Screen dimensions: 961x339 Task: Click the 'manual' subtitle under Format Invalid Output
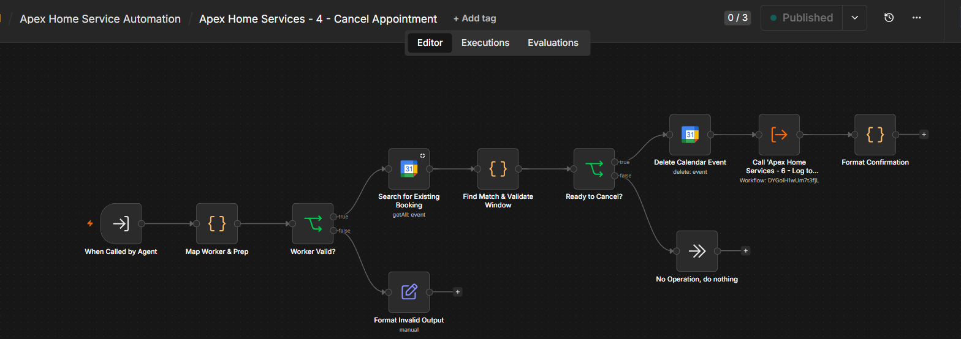(409, 330)
